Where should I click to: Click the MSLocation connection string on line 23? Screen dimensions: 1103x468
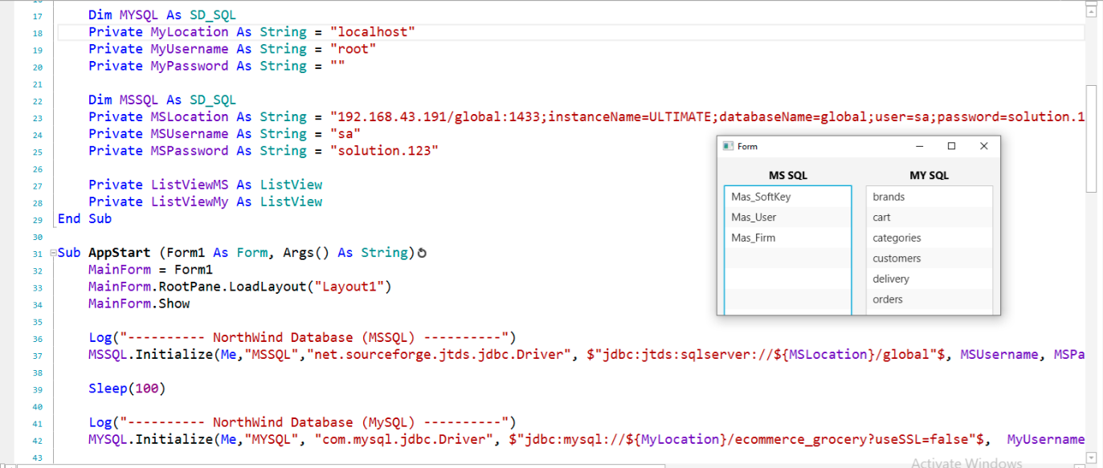(x=707, y=117)
